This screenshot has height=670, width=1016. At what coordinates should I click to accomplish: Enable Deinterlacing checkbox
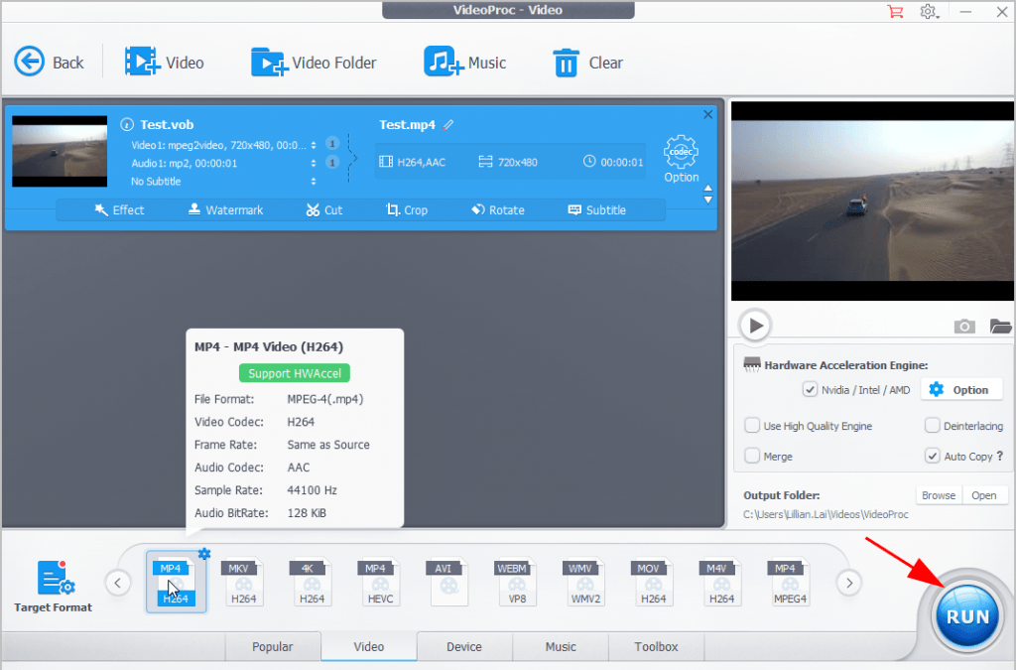[932, 426]
